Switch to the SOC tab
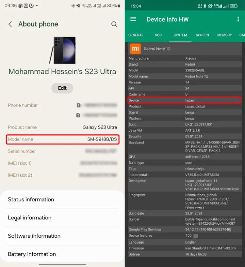Image resolution: width=245 pixels, height=267 pixels. coord(158,35)
